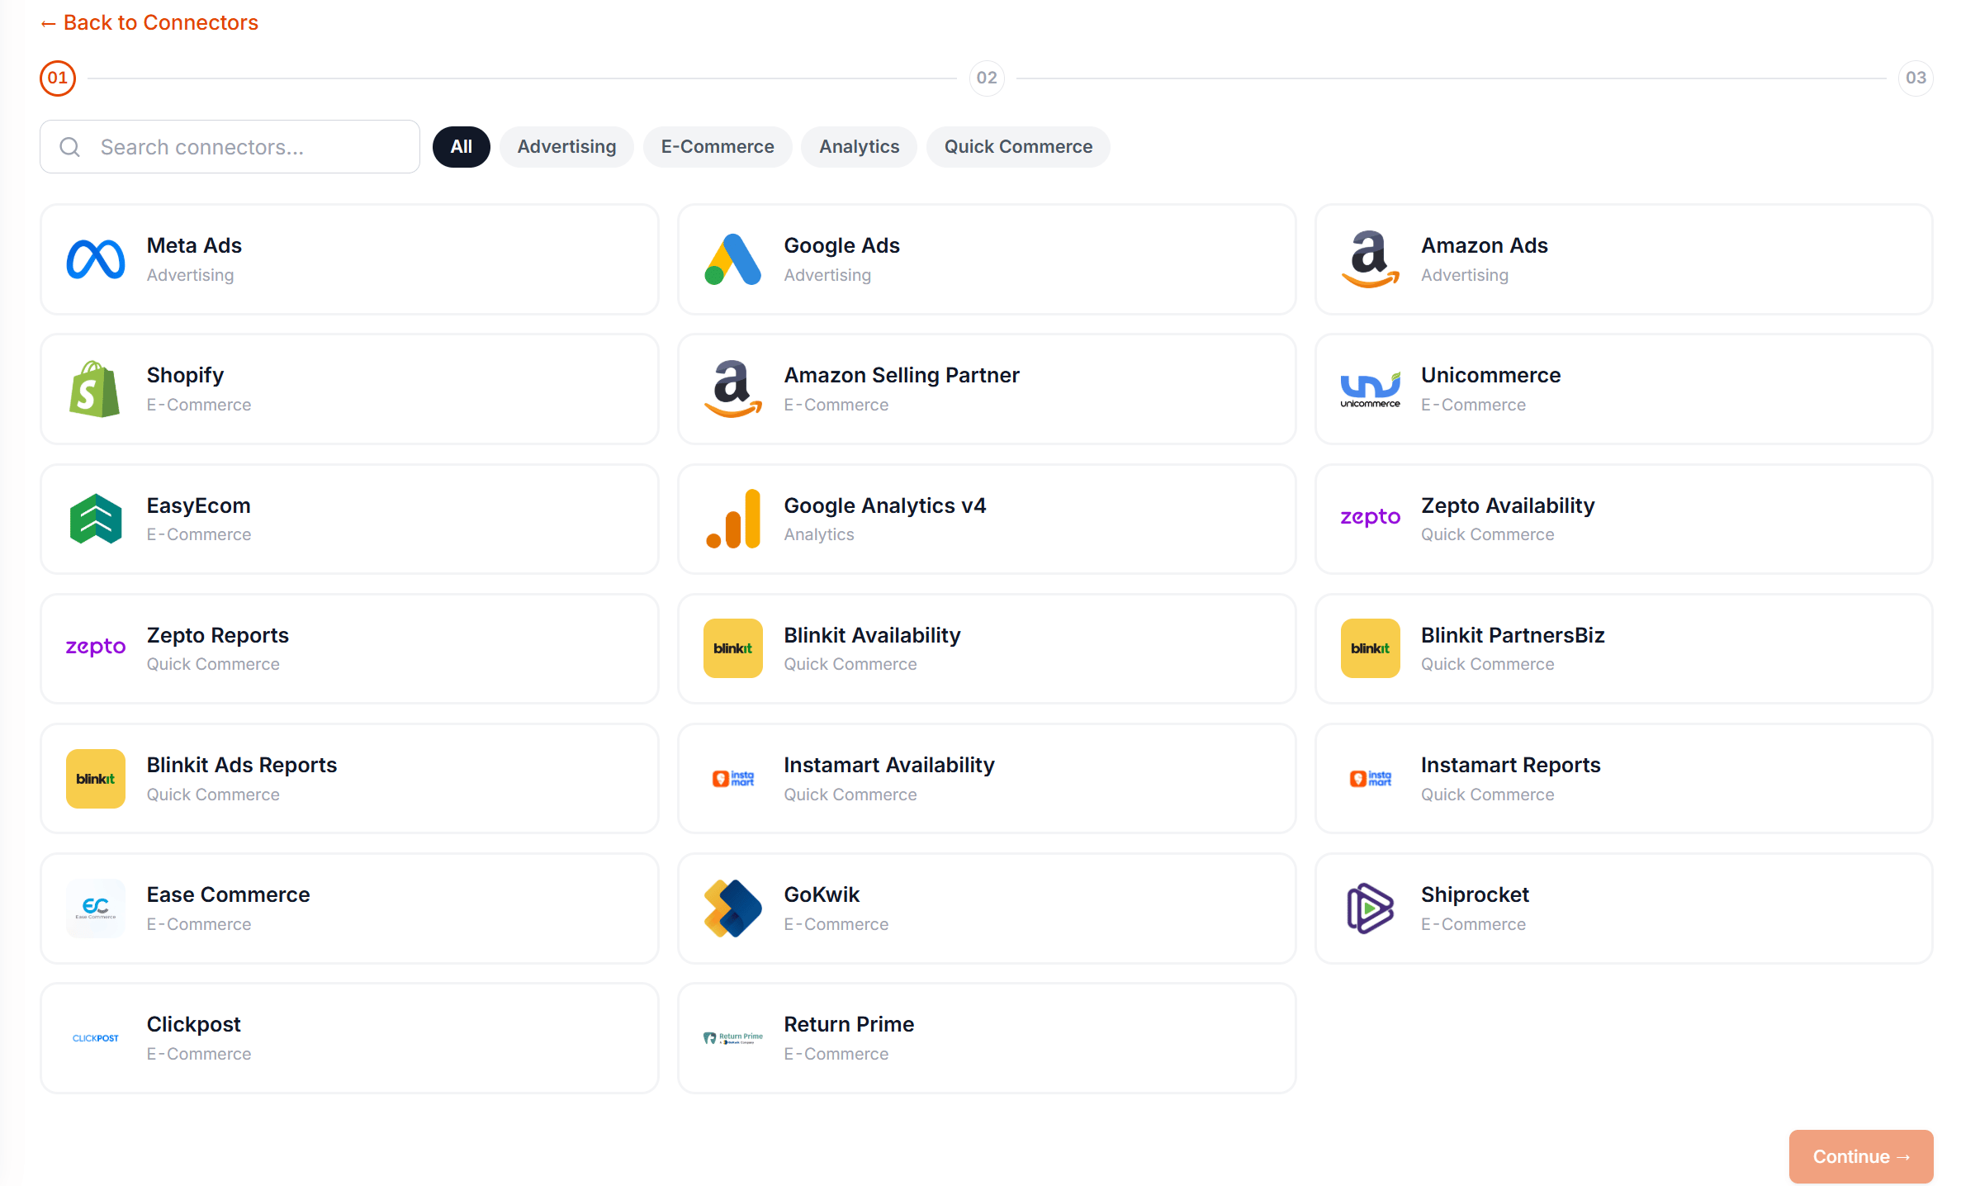
Task: Click the Zepto Availability logo
Action: click(x=1371, y=517)
